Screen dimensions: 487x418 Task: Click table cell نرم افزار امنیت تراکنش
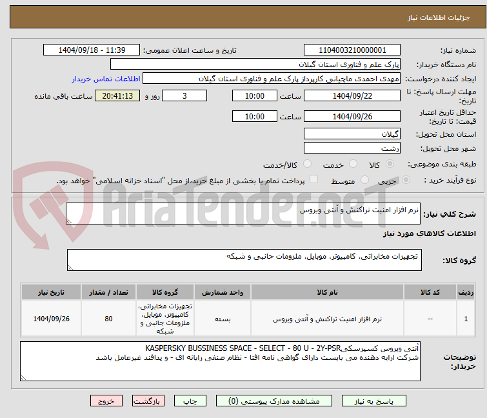click(328, 318)
